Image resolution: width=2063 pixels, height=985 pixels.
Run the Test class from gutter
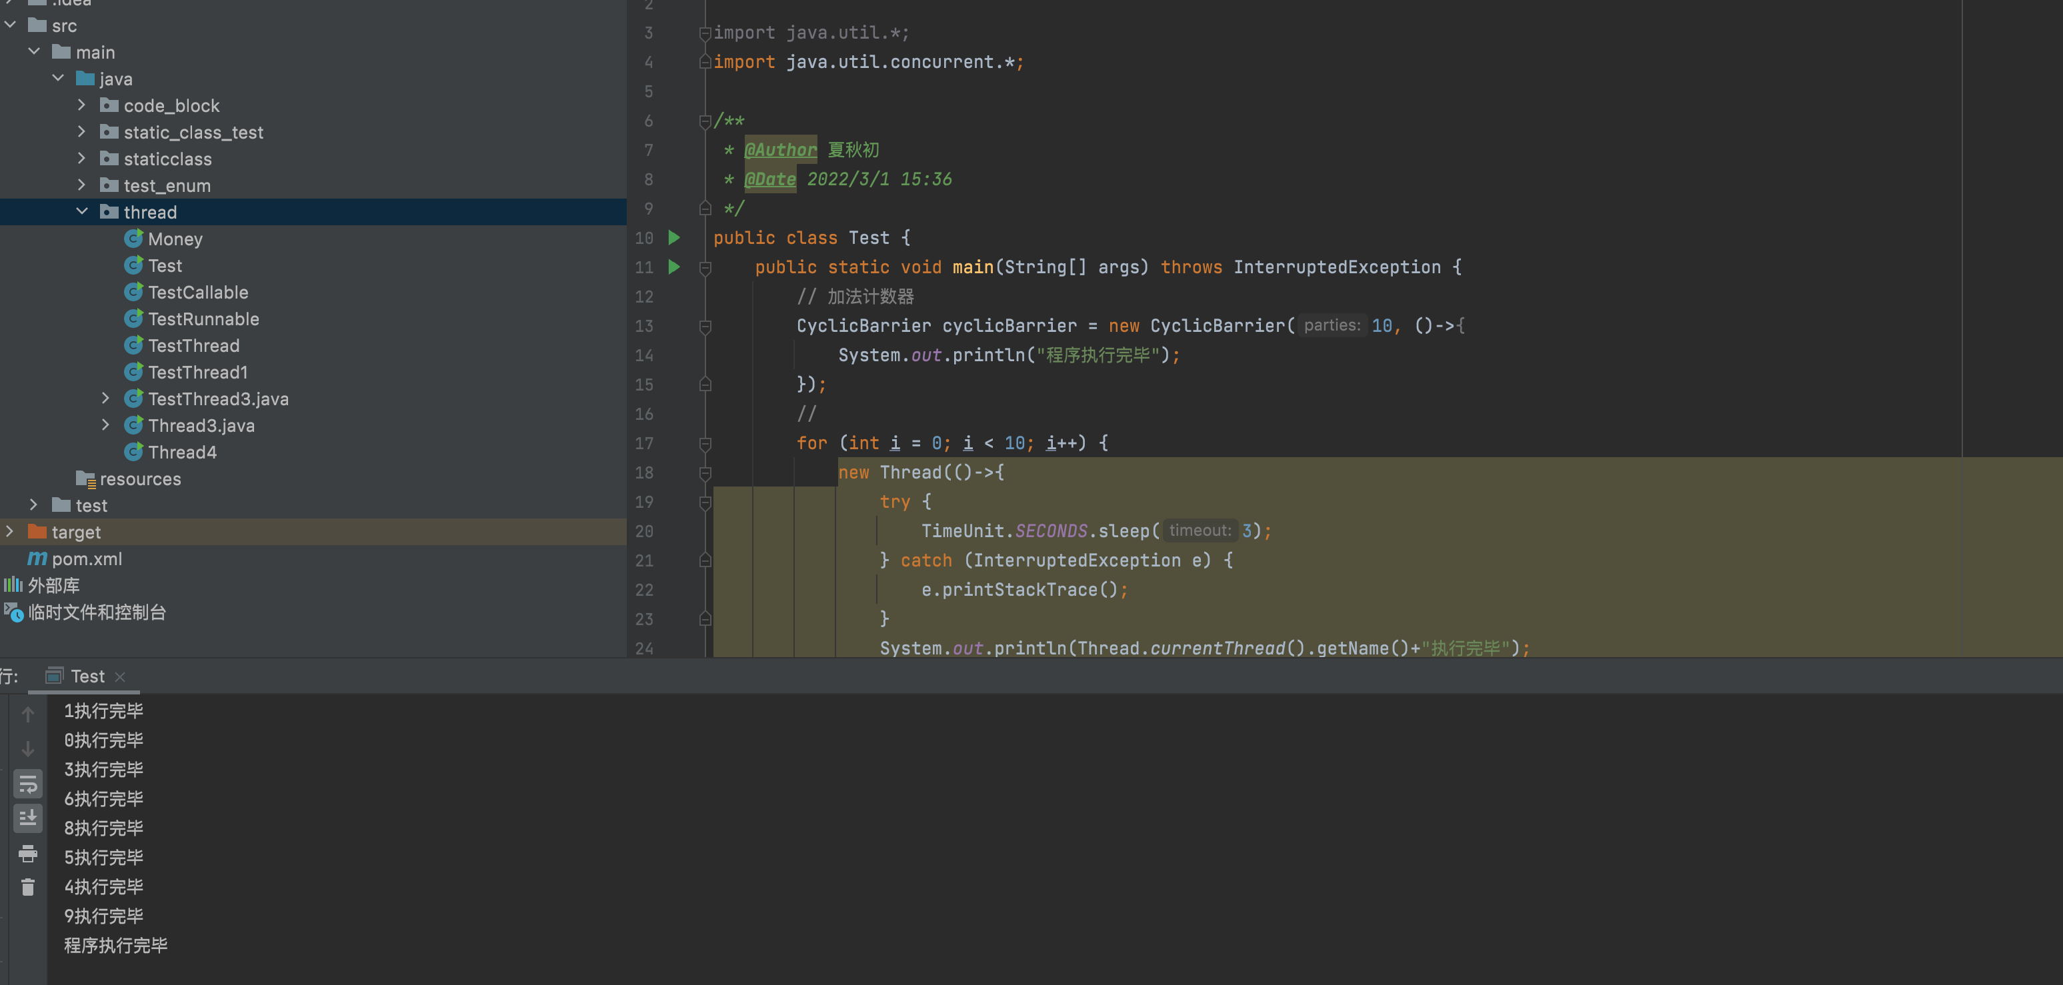click(x=673, y=238)
